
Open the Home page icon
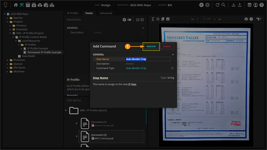click(16, 5)
